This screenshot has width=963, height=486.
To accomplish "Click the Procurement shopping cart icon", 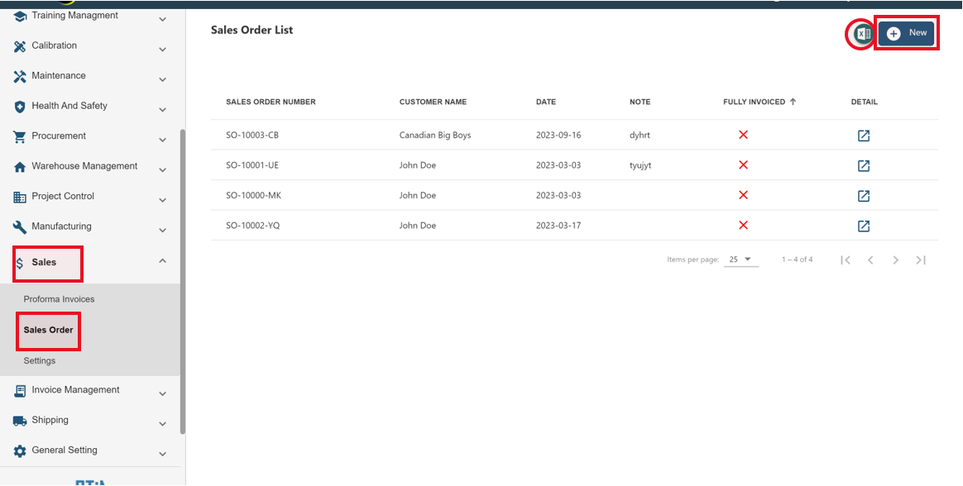I will (x=17, y=136).
